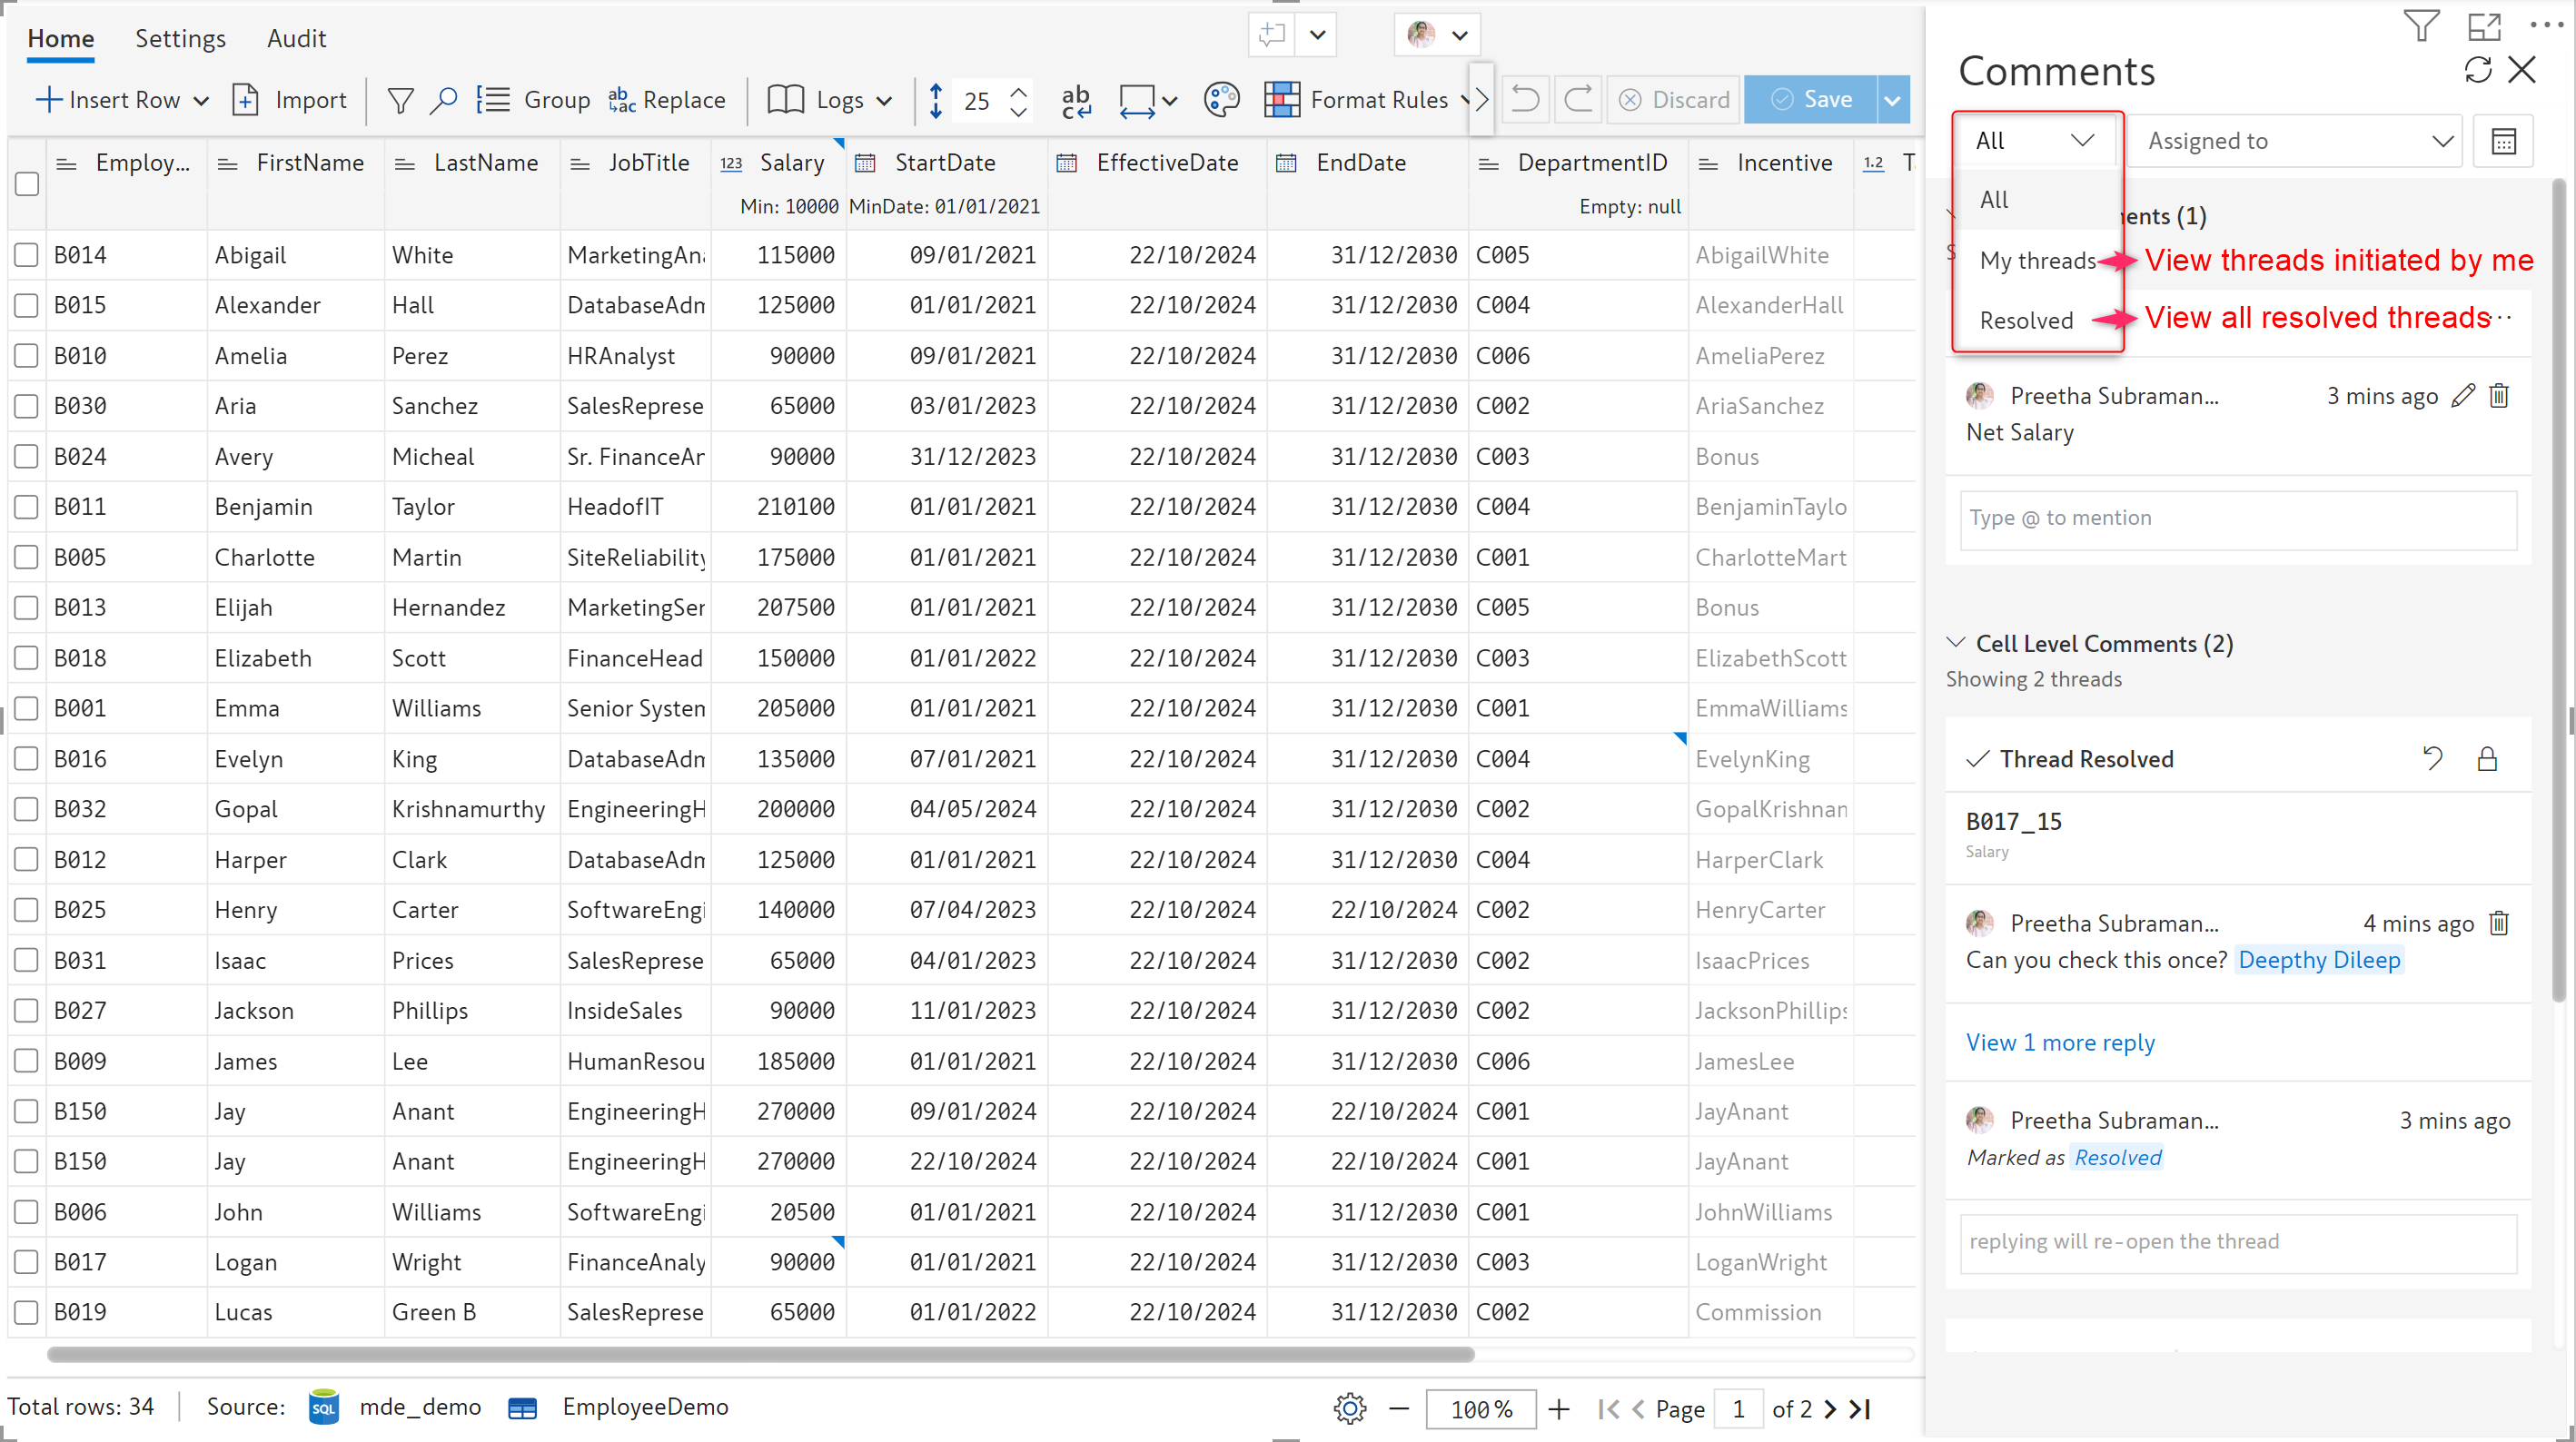Check the row checkbox for B014 Abigail

tap(27, 255)
